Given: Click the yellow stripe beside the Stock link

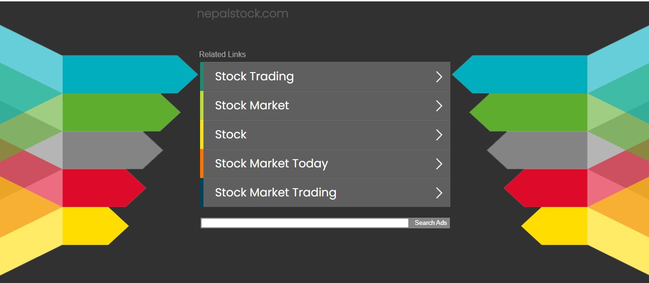Looking at the screenshot, I should tap(202, 134).
